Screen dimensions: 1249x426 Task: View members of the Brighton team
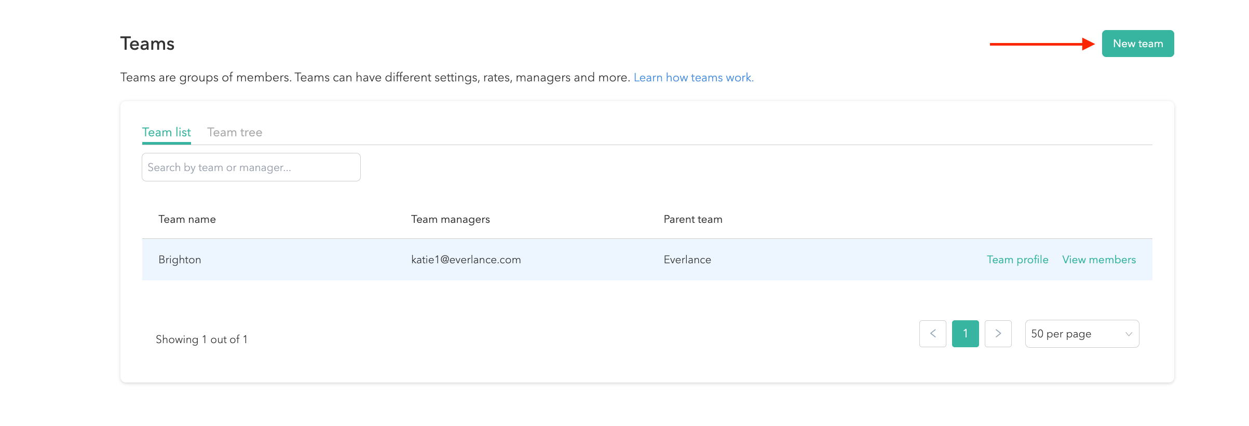click(x=1098, y=260)
